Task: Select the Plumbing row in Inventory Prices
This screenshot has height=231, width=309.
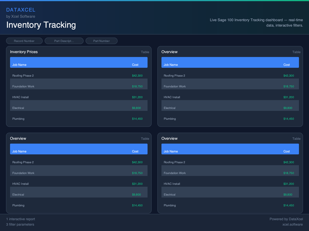Action: 78,119
